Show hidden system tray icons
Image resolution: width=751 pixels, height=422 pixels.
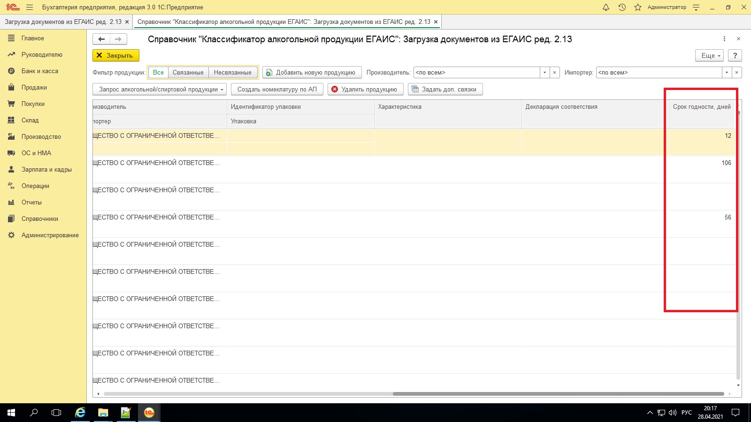pyautogui.click(x=650, y=413)
